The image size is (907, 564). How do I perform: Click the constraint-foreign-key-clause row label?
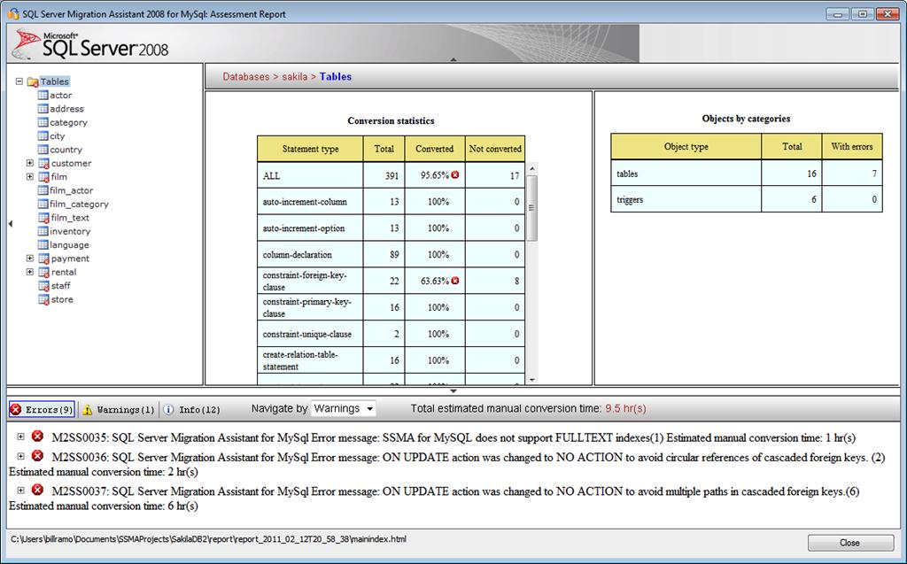(305, 281)
